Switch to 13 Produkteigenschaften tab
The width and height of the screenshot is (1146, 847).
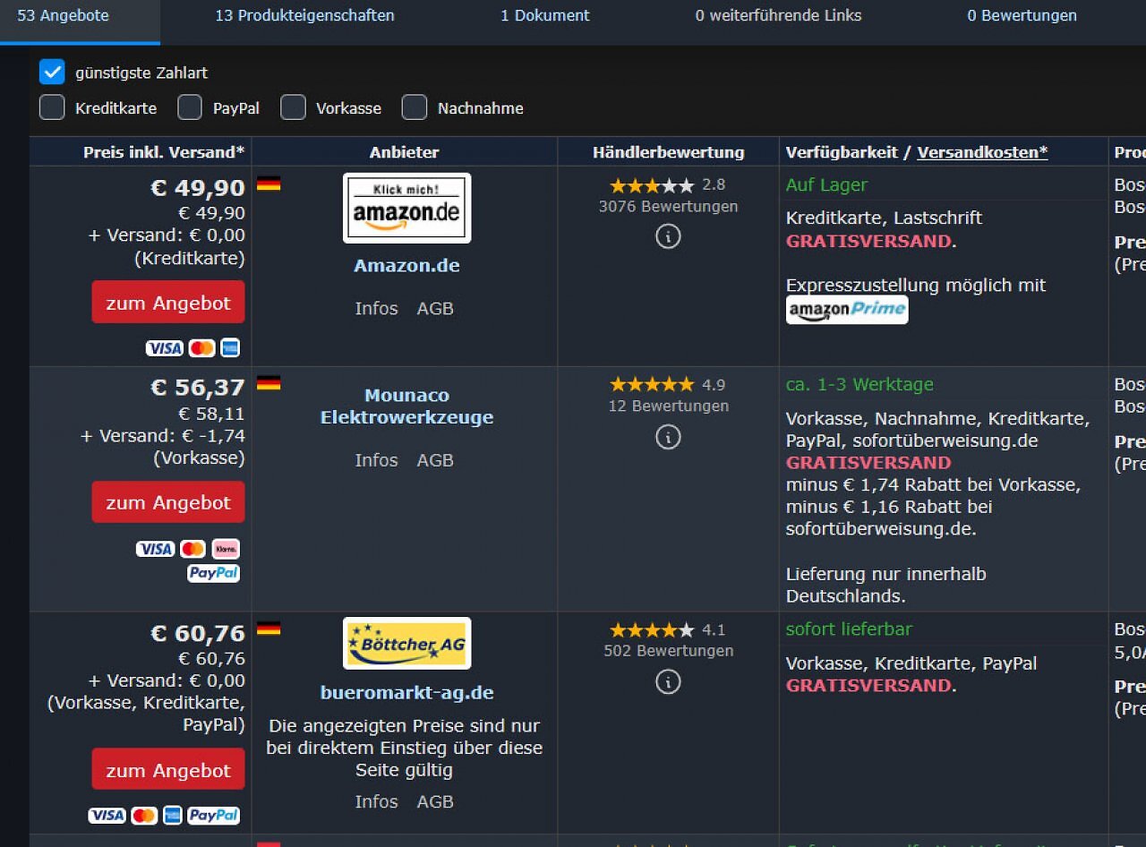point(304,16)
